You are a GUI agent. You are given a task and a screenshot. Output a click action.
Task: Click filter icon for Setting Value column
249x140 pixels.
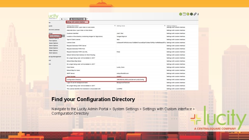(x=165, y=26)
